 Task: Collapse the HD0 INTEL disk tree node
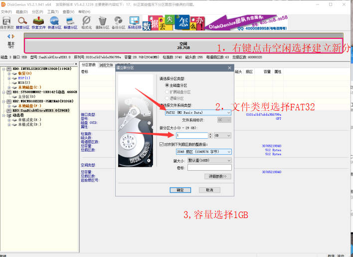click(x=3, y=69)
